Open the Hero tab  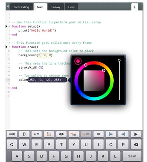[x=71, y=7]
